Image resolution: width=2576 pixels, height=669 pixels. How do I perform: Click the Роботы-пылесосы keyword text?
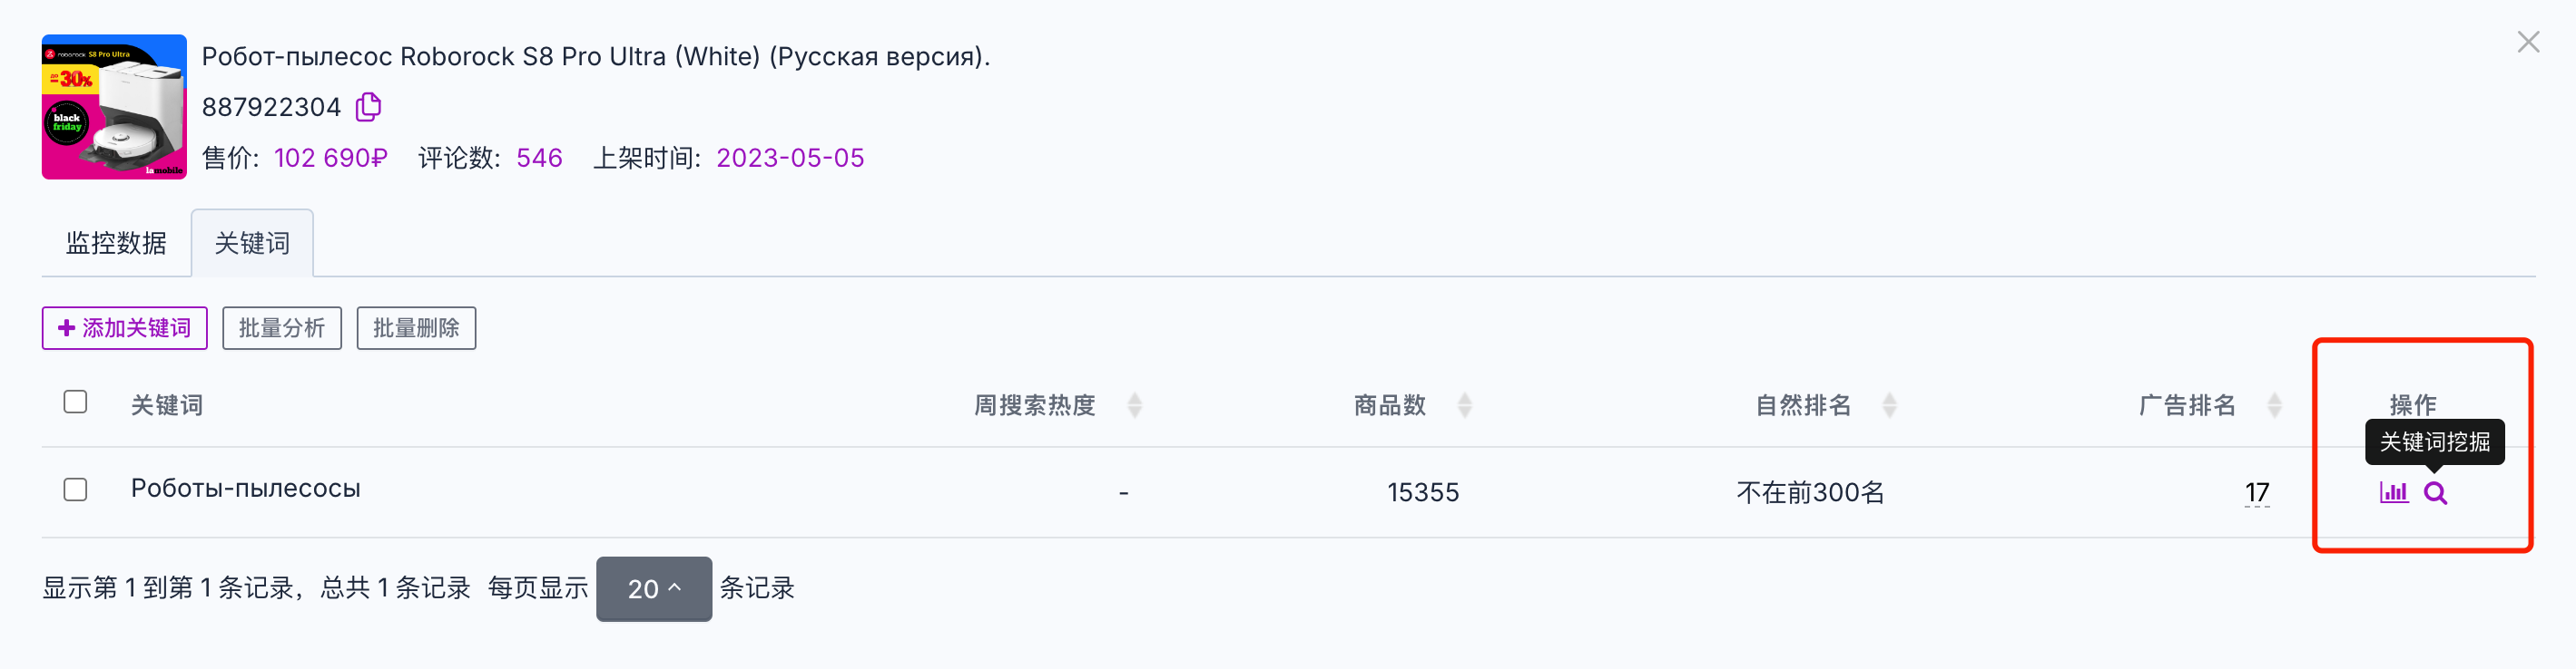tap(246, 489)
